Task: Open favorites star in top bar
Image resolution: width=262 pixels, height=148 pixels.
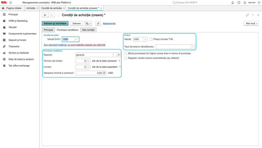Action: click(x=245, y=3)
